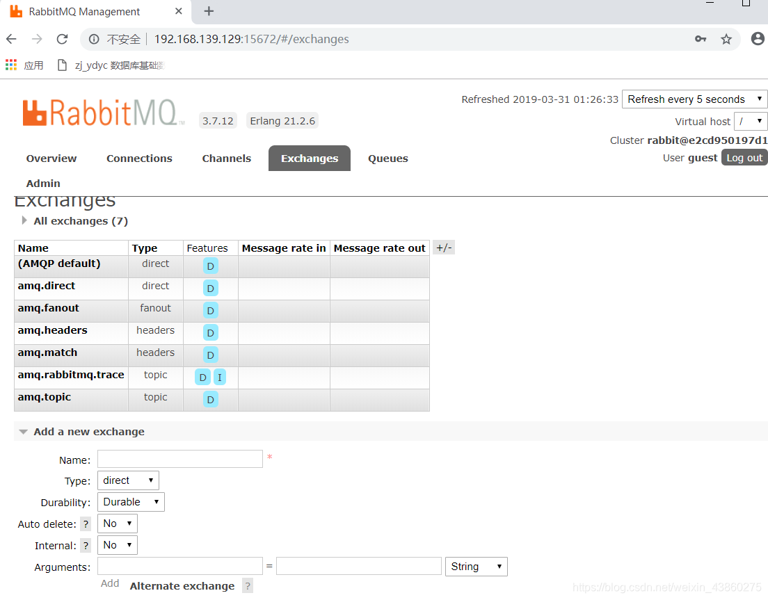
Task: Click the D feature badge for amq.topic
Action: coord(211,400)
